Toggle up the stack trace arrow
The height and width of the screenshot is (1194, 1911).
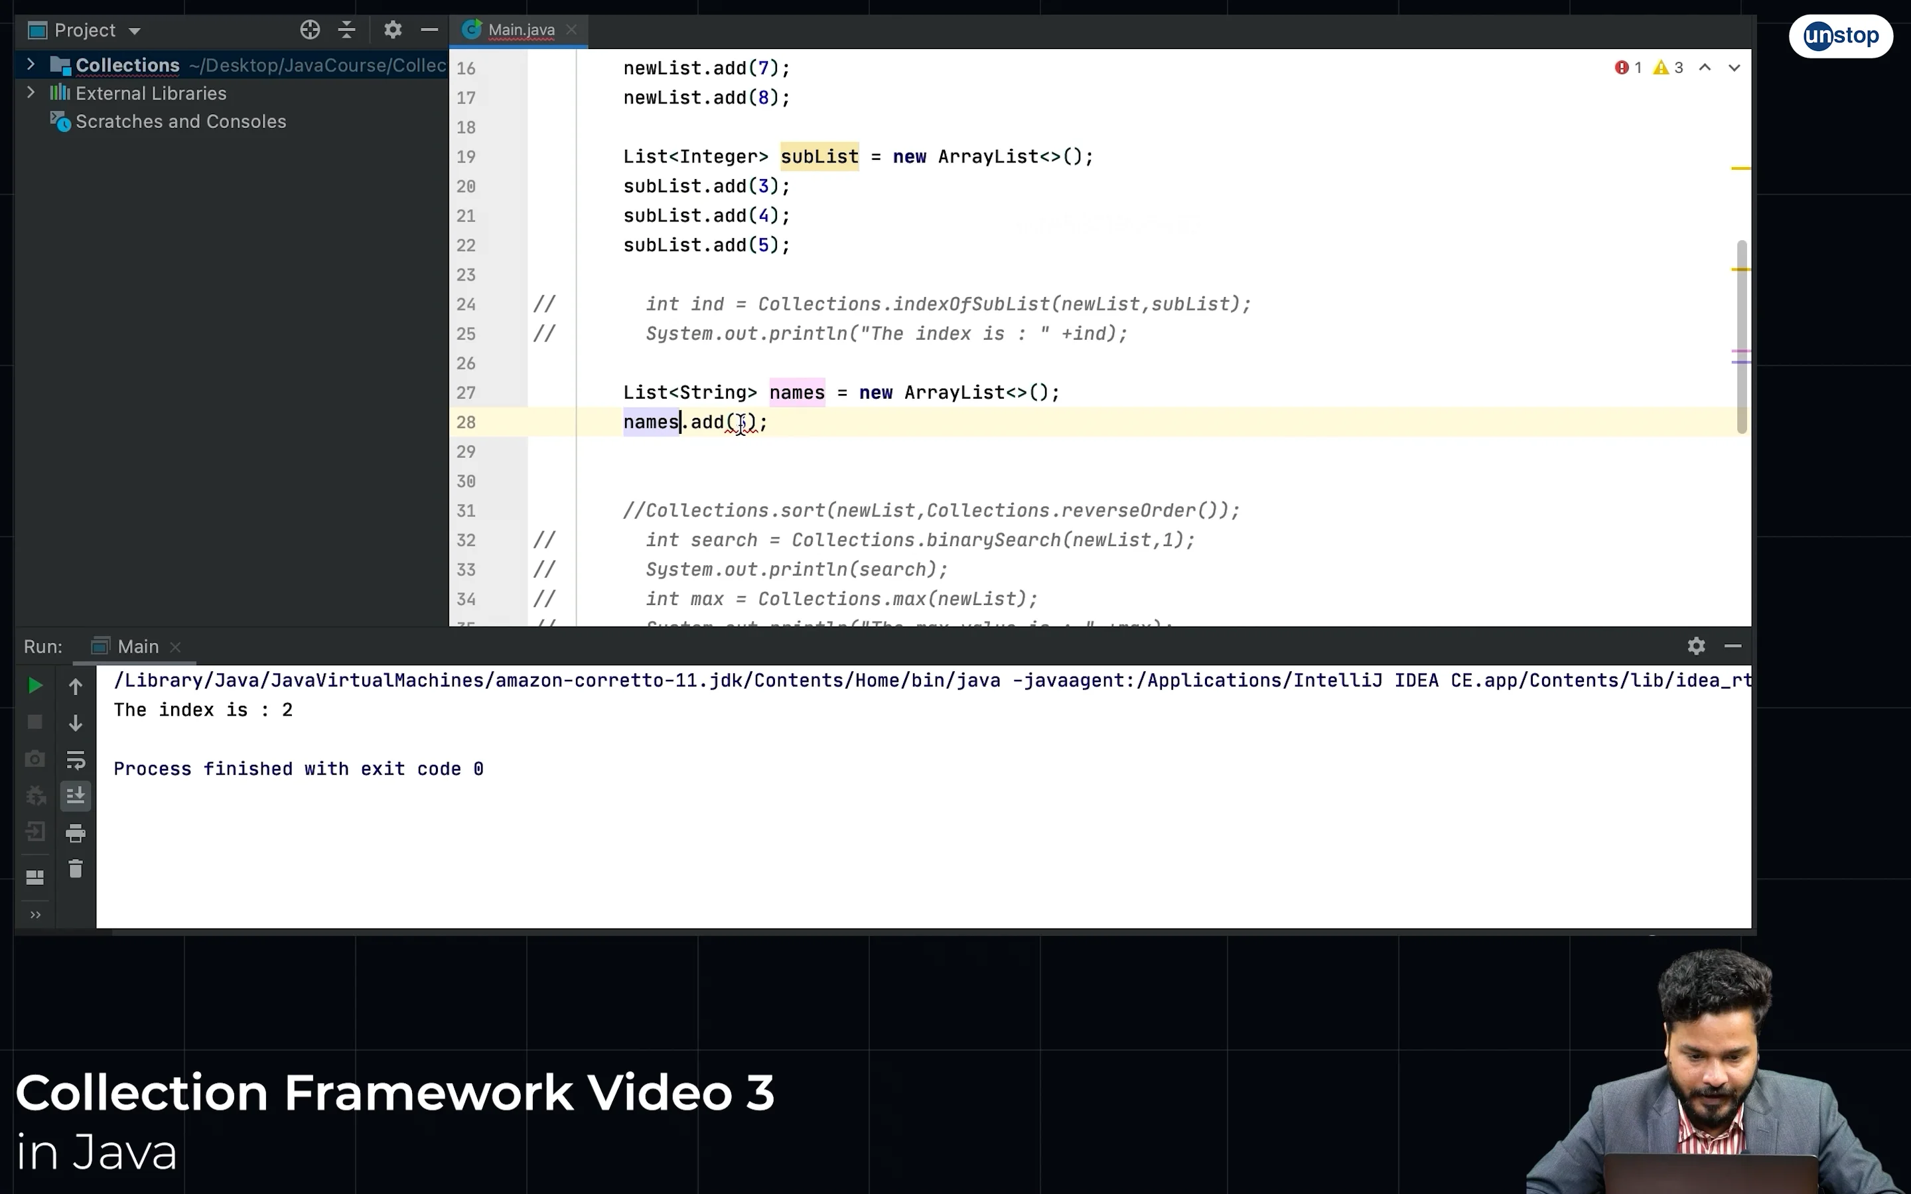click(76, 685)
